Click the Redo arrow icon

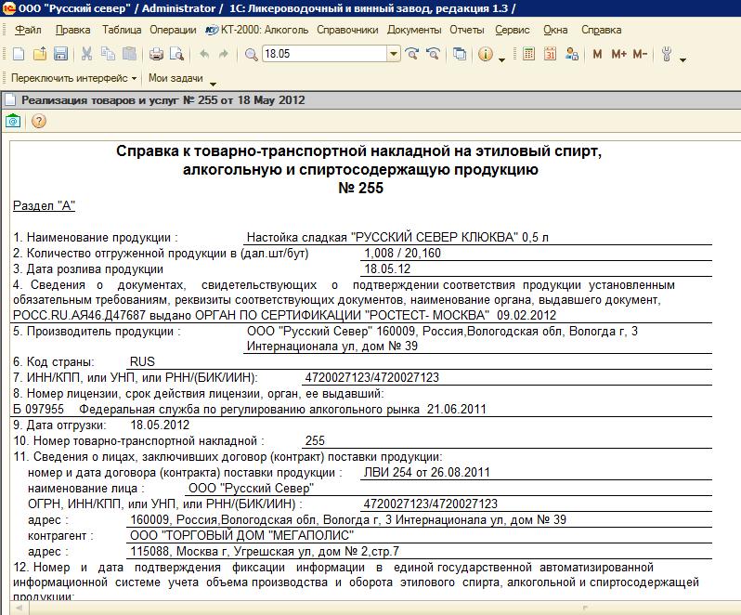(x=224, y=54)
